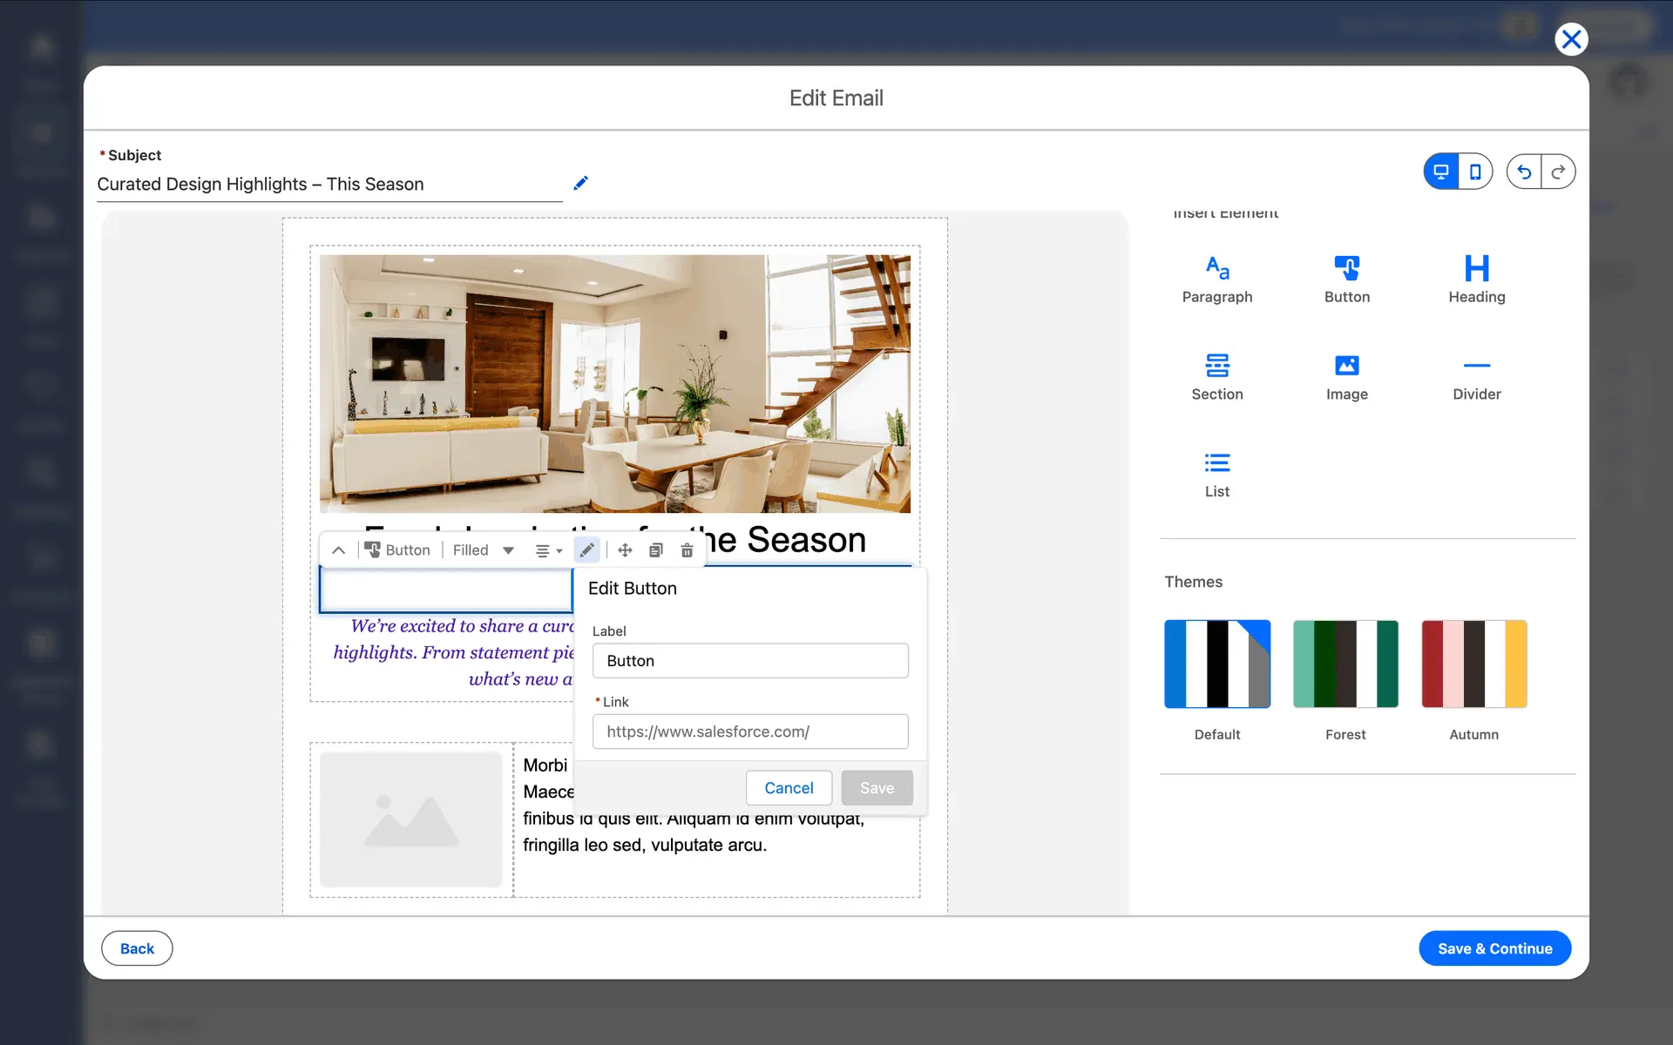
Task: Click the Link URL input field
Action: point(749,731)
